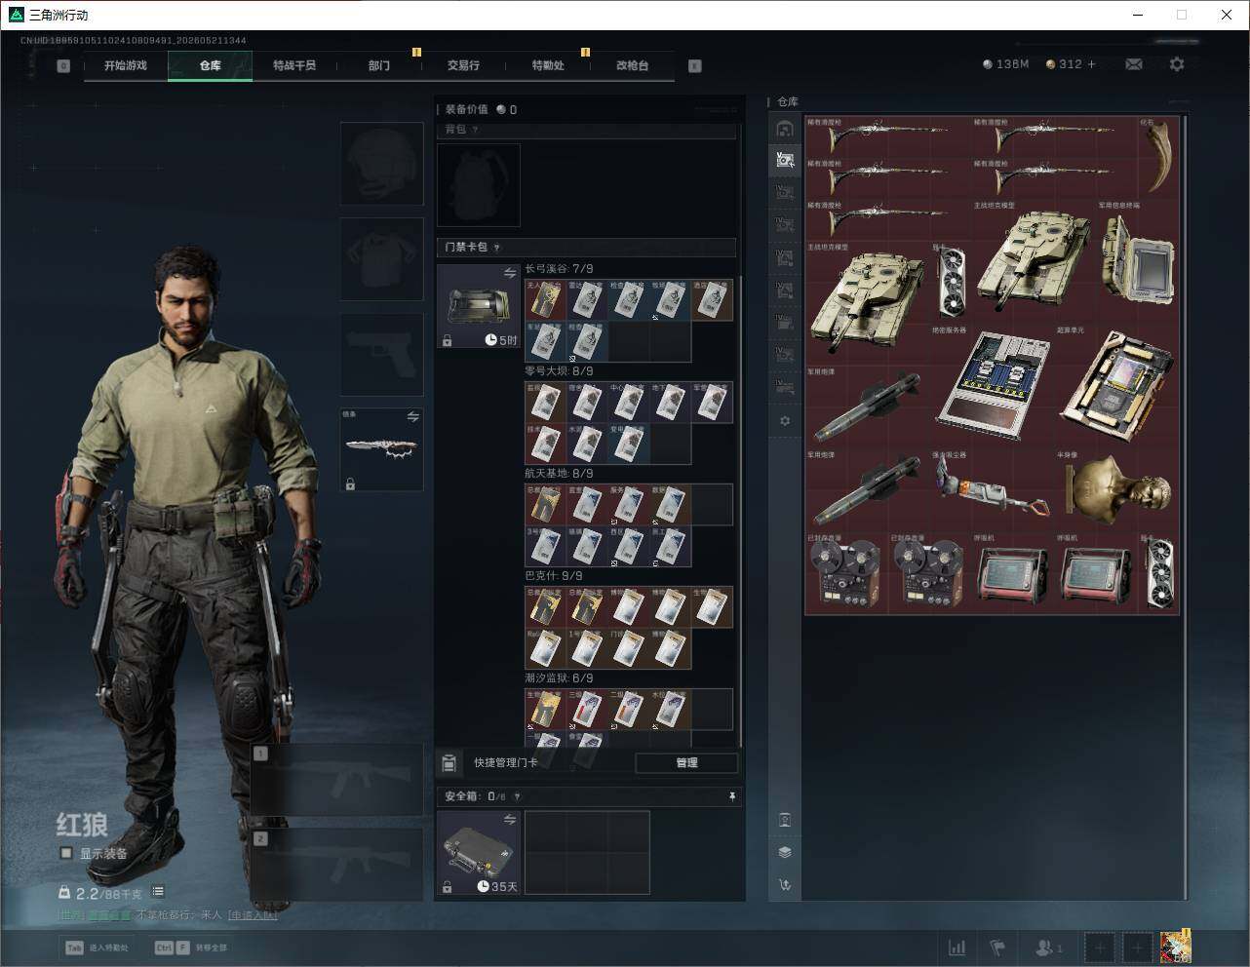
Task: Click the swap icon on the knife slot
Action: click(x=412, y=417)
